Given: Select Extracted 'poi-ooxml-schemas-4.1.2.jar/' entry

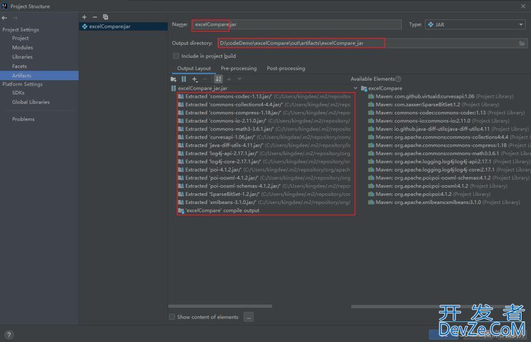Looking at the screenshot, I should pos(264,186).
